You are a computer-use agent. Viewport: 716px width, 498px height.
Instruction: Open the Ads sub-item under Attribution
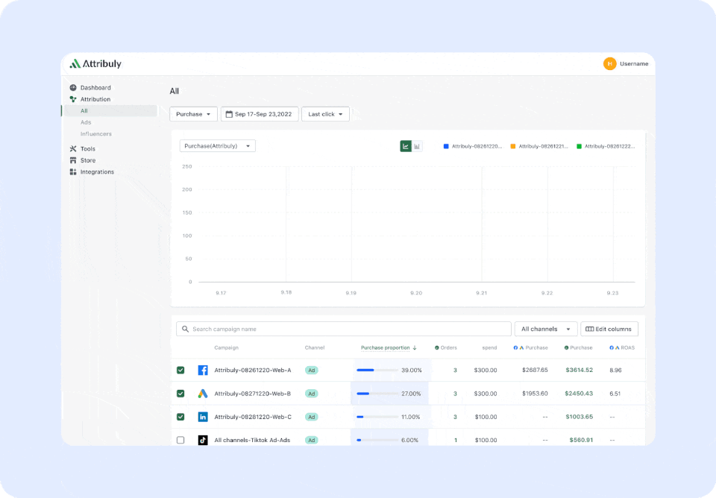[86, 122]
